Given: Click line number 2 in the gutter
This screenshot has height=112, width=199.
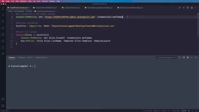Looking at the screenshot, I should [x=12, y=17].
